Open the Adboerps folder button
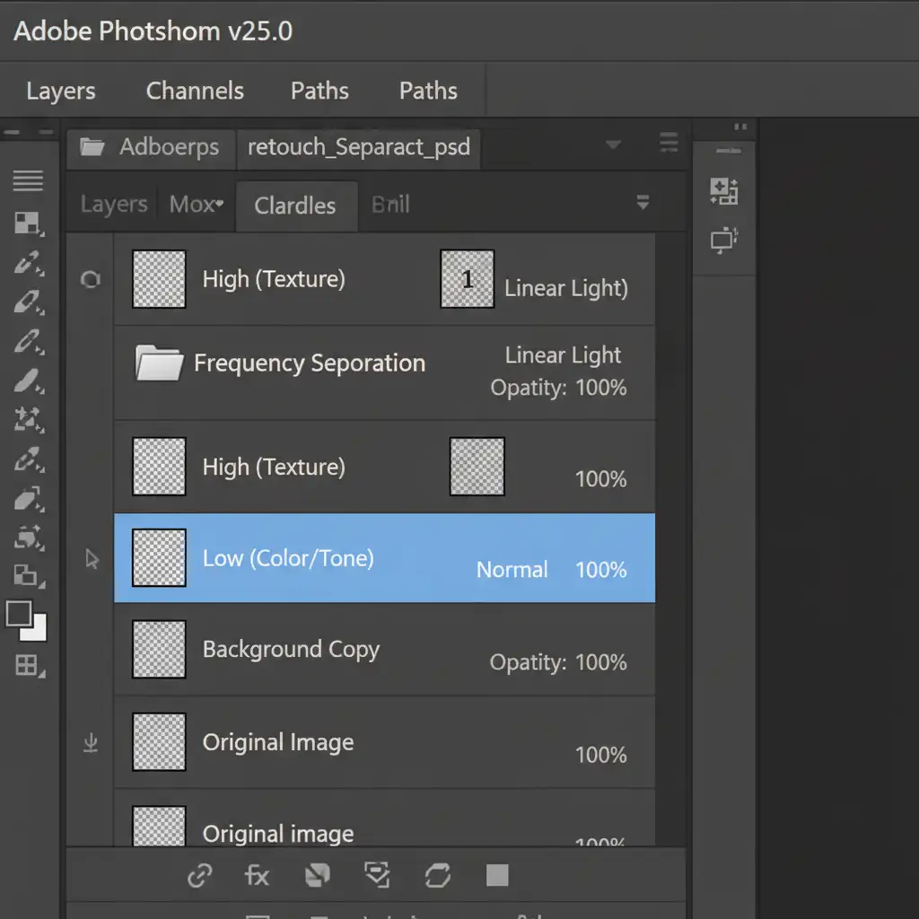 click(149, 148)
